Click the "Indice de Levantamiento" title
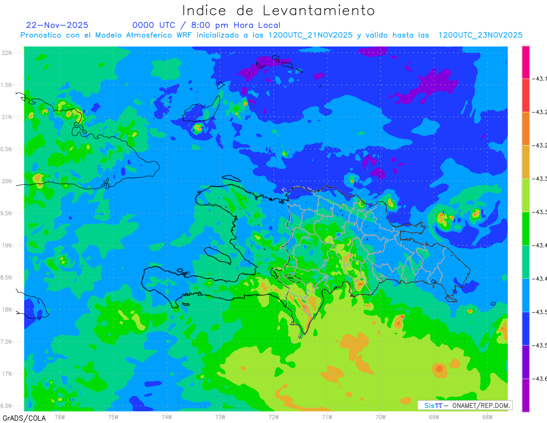 coord(279,10)
